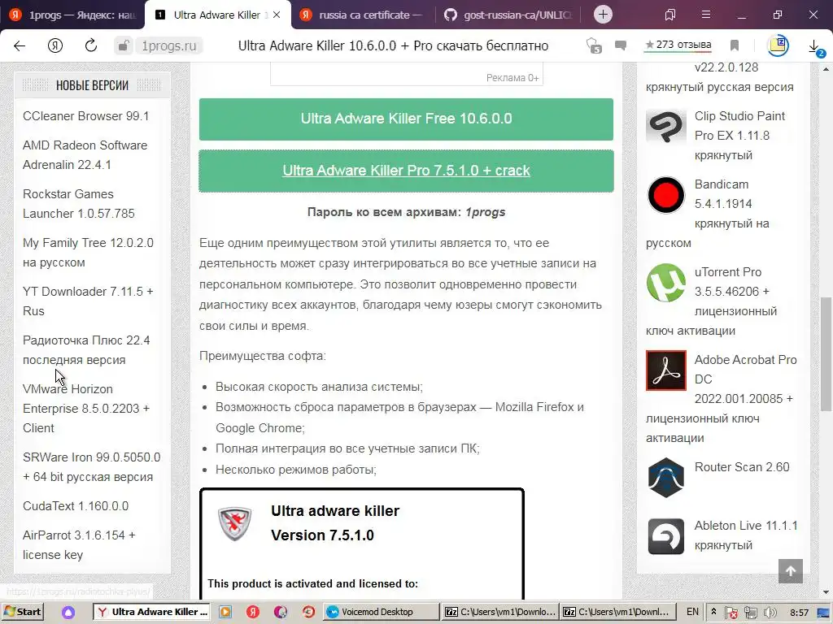Open AMD Radeon Software Adrenalin 22.4.1 link
833x624 pixels.
[x=85, y=155]
